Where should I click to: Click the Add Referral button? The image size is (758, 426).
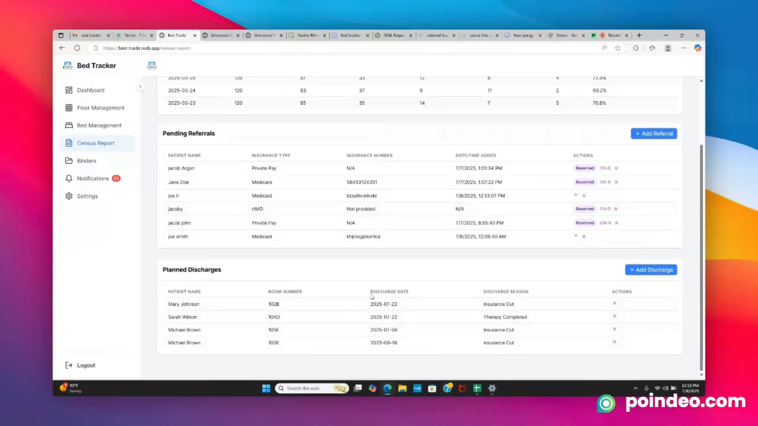click(x=654, y=133)
